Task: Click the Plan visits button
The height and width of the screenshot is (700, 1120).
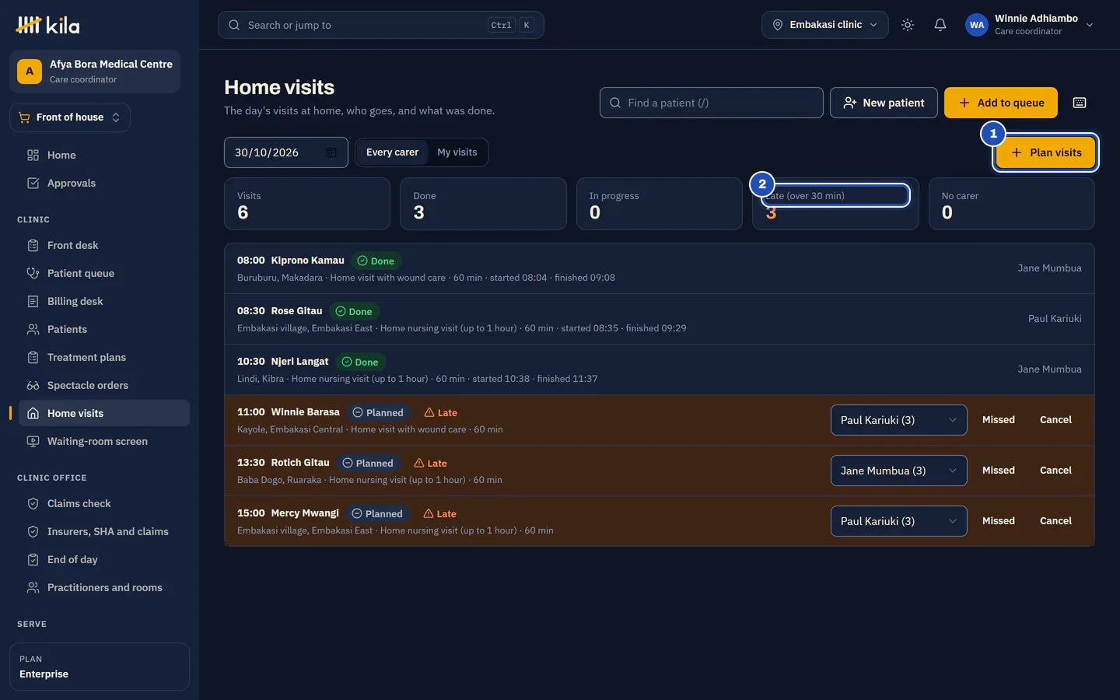Action: click(x=1046, y=152)
